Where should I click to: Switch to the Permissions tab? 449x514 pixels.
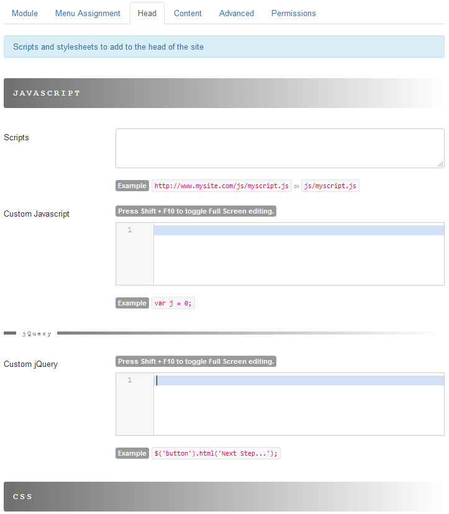pyautogui.click(x=293, y=13)
